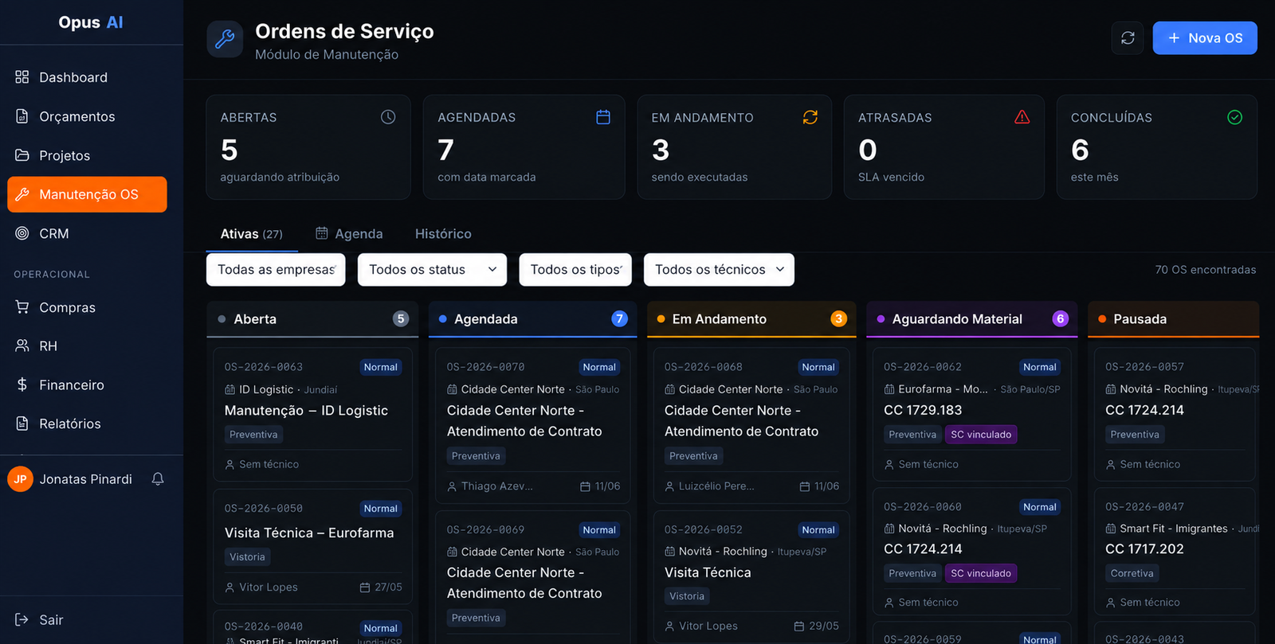Image resolution: width=1275 pixels, height=644 pixels.
Task: Click the notification bell next to Jonatas Pinardi
Action: pyautogui.click(x=158, y=479)
